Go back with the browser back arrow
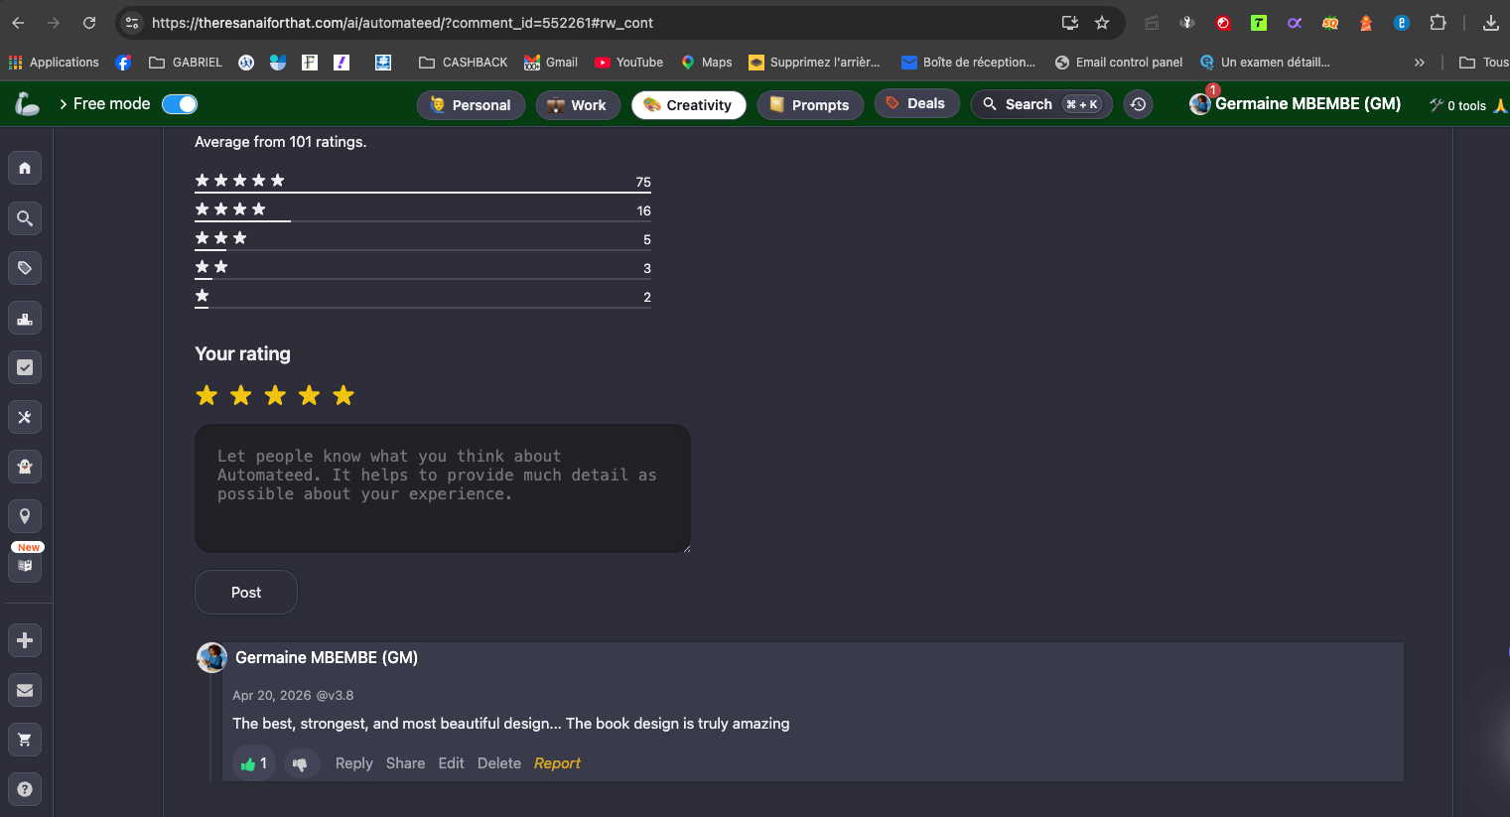 [x=18, y=22]
